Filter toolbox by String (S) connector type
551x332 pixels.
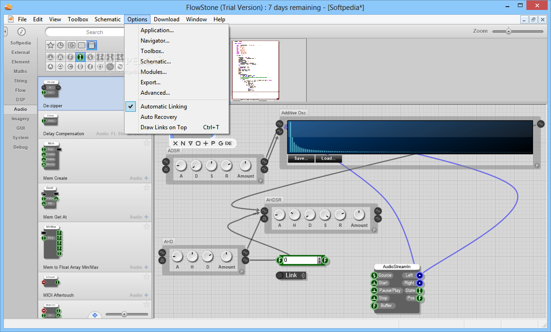(x=90, y=57)
